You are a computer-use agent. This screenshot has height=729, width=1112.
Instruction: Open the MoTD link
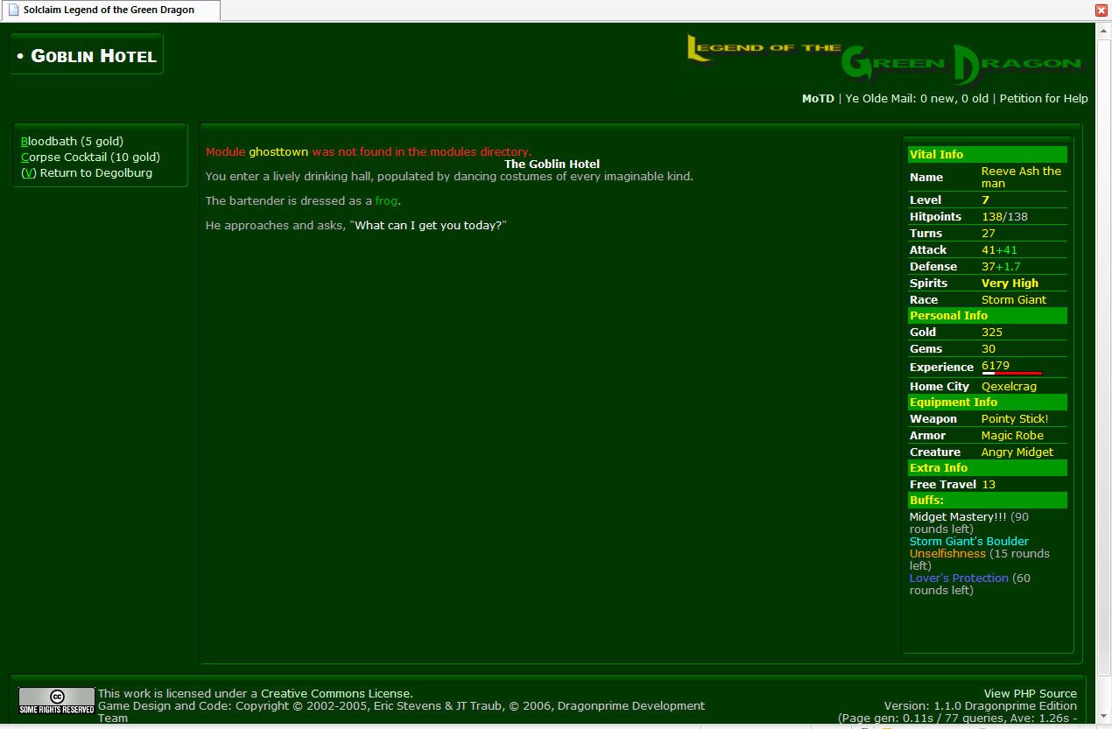pyautogui.click(x=818, y=98)
